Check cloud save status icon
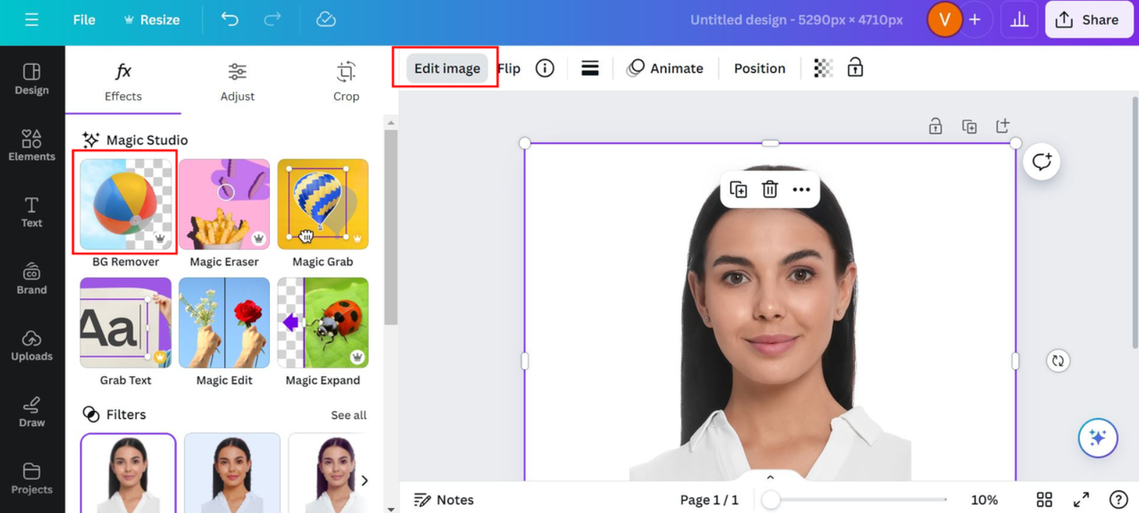Viewport: 1139px width, 513px height. coord(326,19)
